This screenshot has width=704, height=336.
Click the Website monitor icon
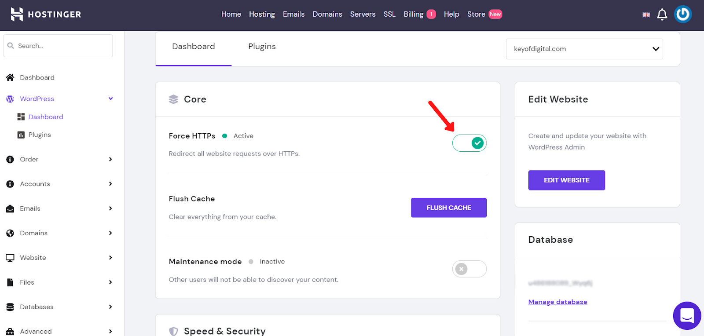[10, 258]
